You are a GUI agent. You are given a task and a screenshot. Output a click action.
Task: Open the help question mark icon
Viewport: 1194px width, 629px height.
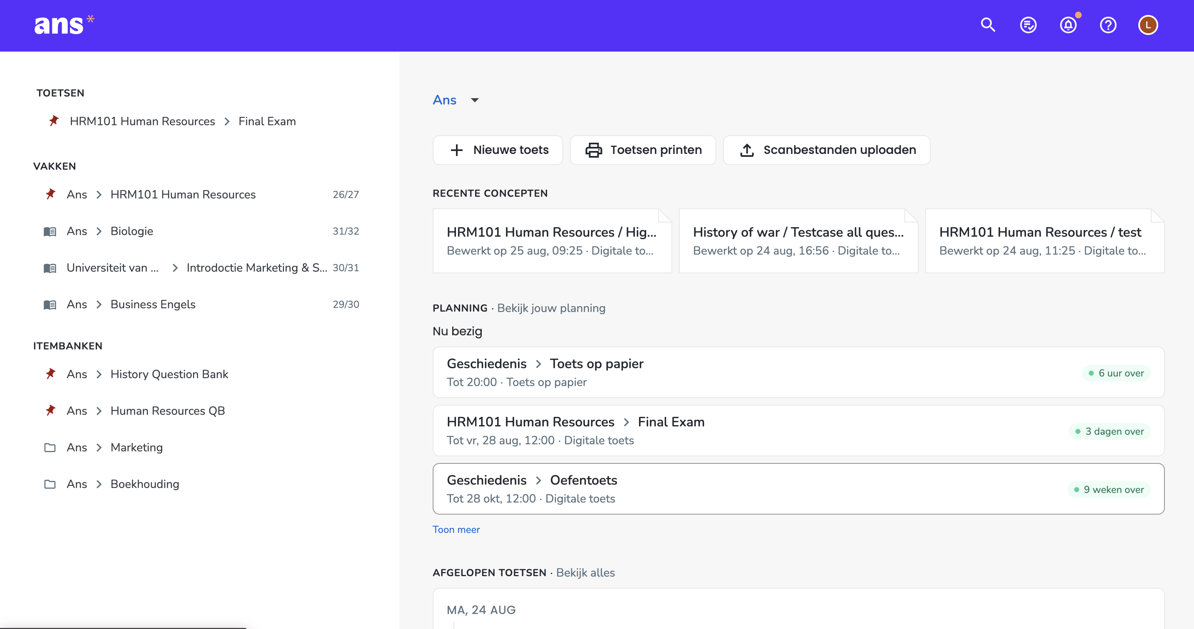1108,25
